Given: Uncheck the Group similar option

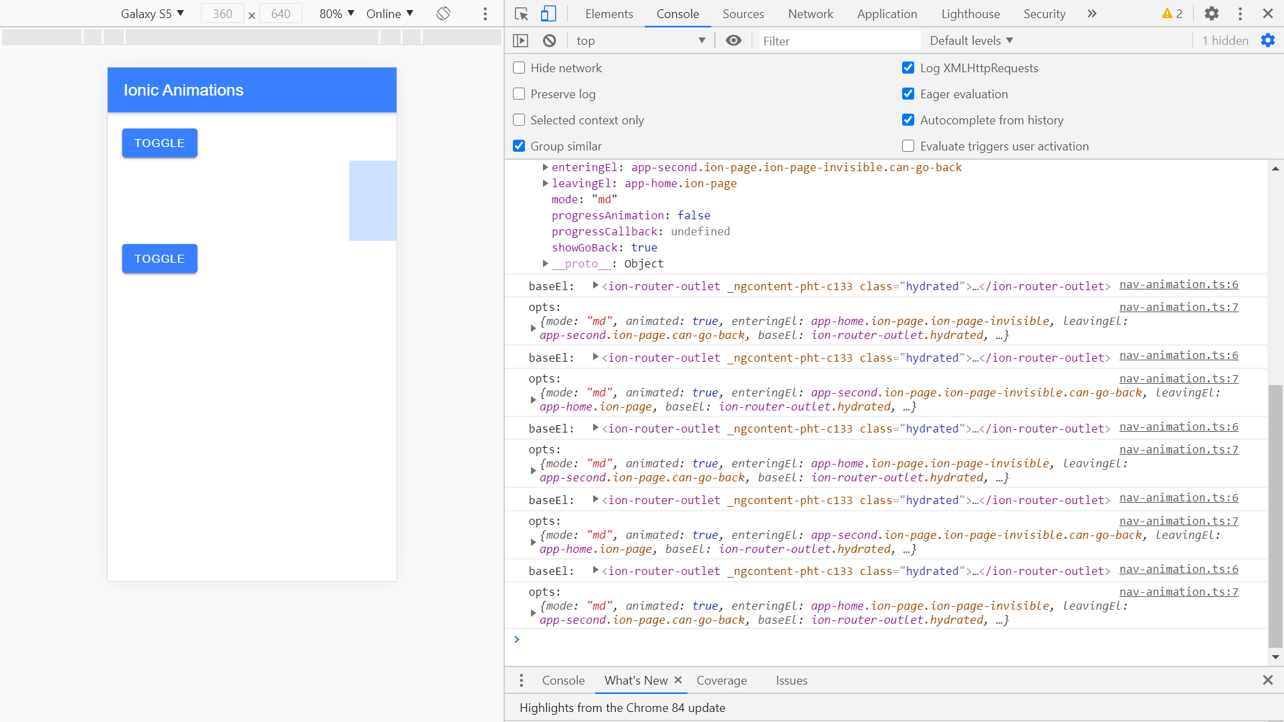Looking at the screenshot, I should pos(519,146).
